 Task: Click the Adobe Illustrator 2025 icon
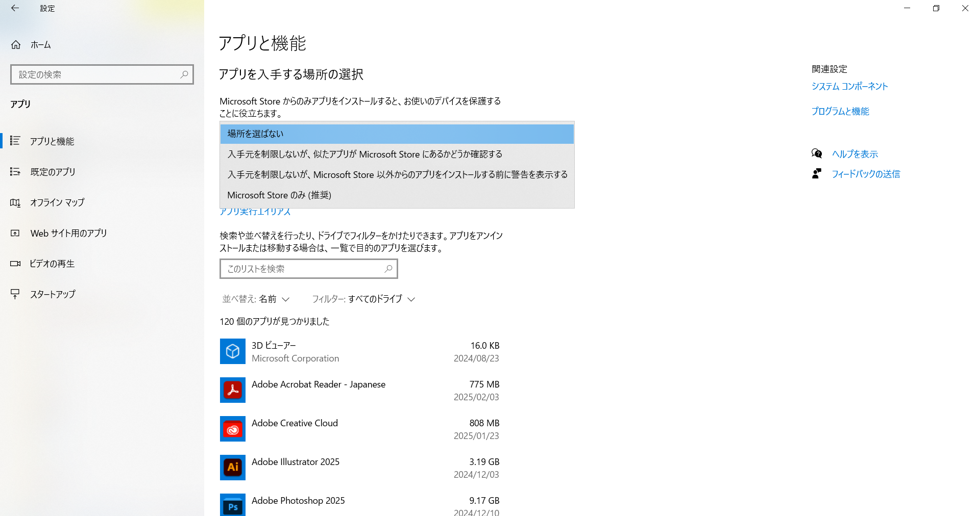[233, 468]
